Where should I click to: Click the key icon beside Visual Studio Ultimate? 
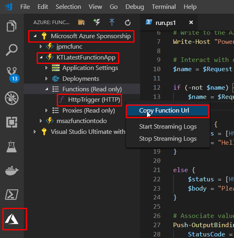pyautogui.click(x=44, y=132)
